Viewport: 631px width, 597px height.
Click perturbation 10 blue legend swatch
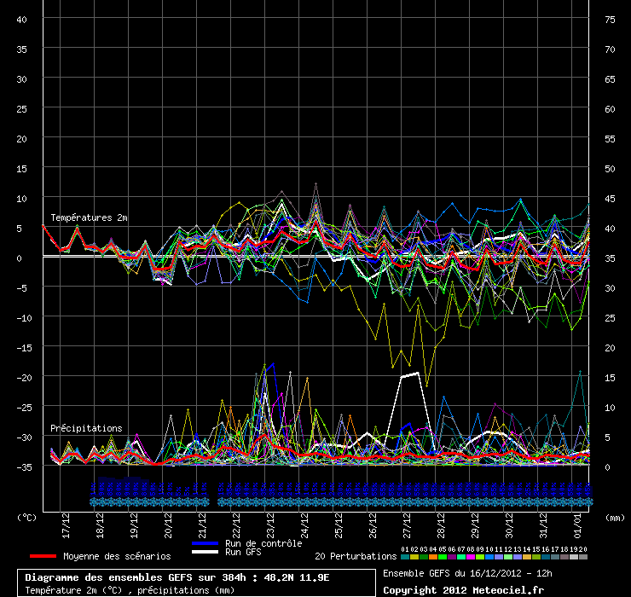click(x=489, y=557)
